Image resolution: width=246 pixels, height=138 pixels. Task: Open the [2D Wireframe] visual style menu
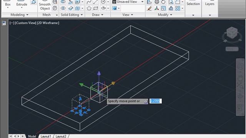pyautogui.click(x=48, y=23)
